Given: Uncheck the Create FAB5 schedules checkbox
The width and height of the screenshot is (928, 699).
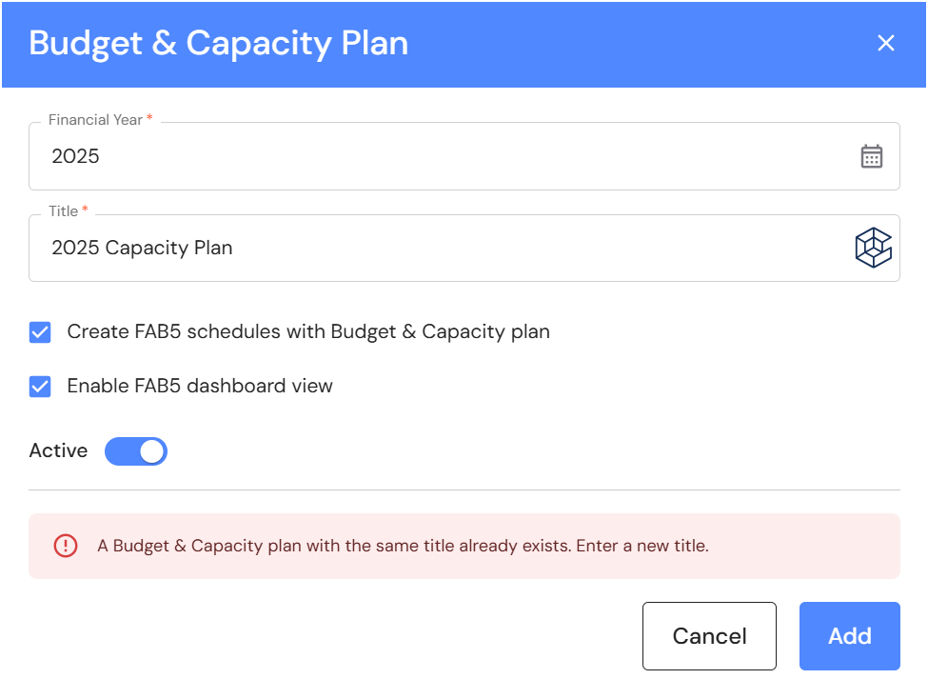Looking at the screenshot, I should [x=40, y=332].
